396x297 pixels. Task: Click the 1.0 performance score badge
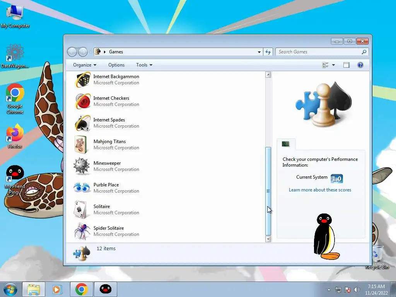tap(337, 179)
